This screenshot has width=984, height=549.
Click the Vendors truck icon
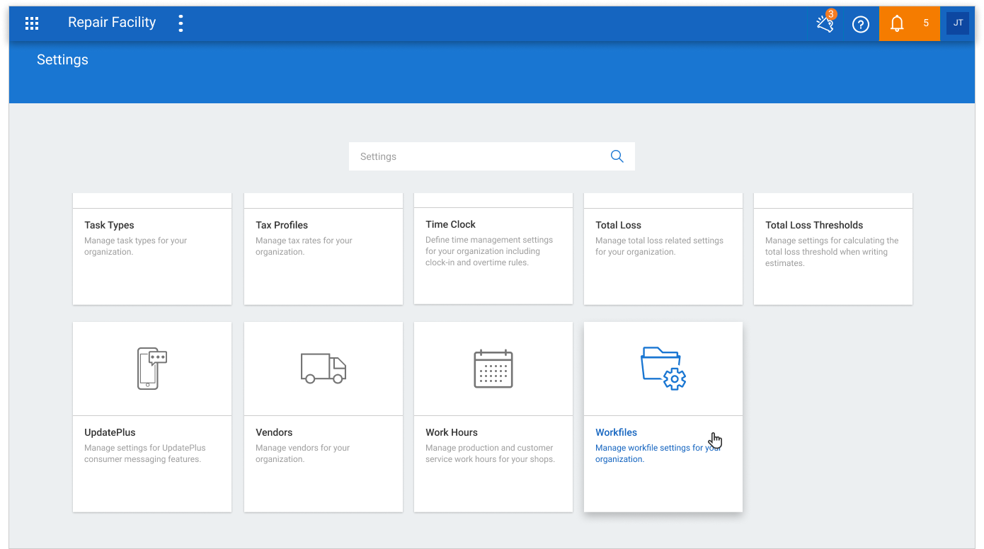pyautogui.click(x=324, y=368)
